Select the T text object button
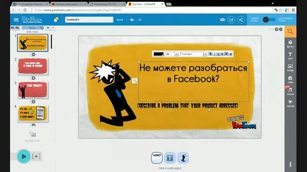Viewport: 307px width, 172px height. [170, 158]
